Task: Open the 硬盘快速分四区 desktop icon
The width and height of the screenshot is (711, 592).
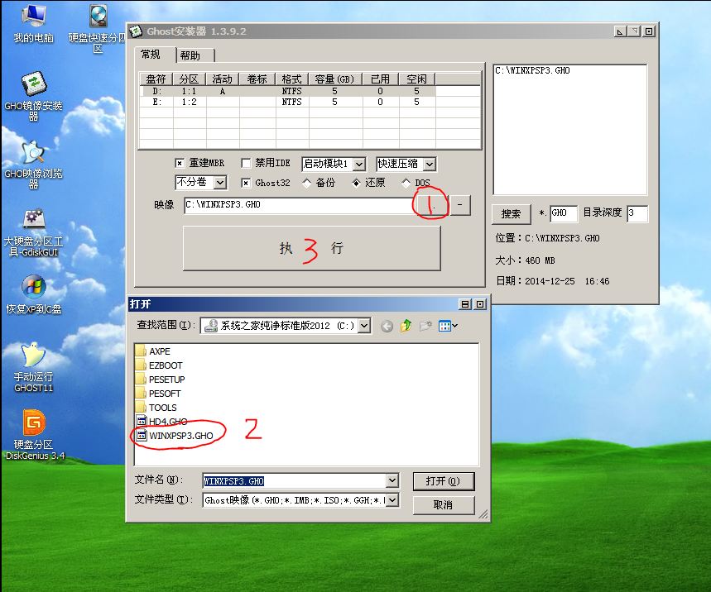Action: tap(98, 28)
